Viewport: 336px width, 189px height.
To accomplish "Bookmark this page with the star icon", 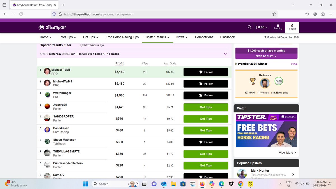I will point(274,14).
